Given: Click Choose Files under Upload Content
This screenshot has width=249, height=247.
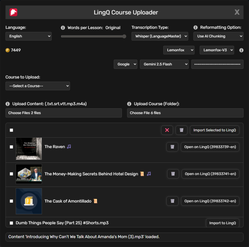Looking at the screenshot, I should click(x=64, y=113).
